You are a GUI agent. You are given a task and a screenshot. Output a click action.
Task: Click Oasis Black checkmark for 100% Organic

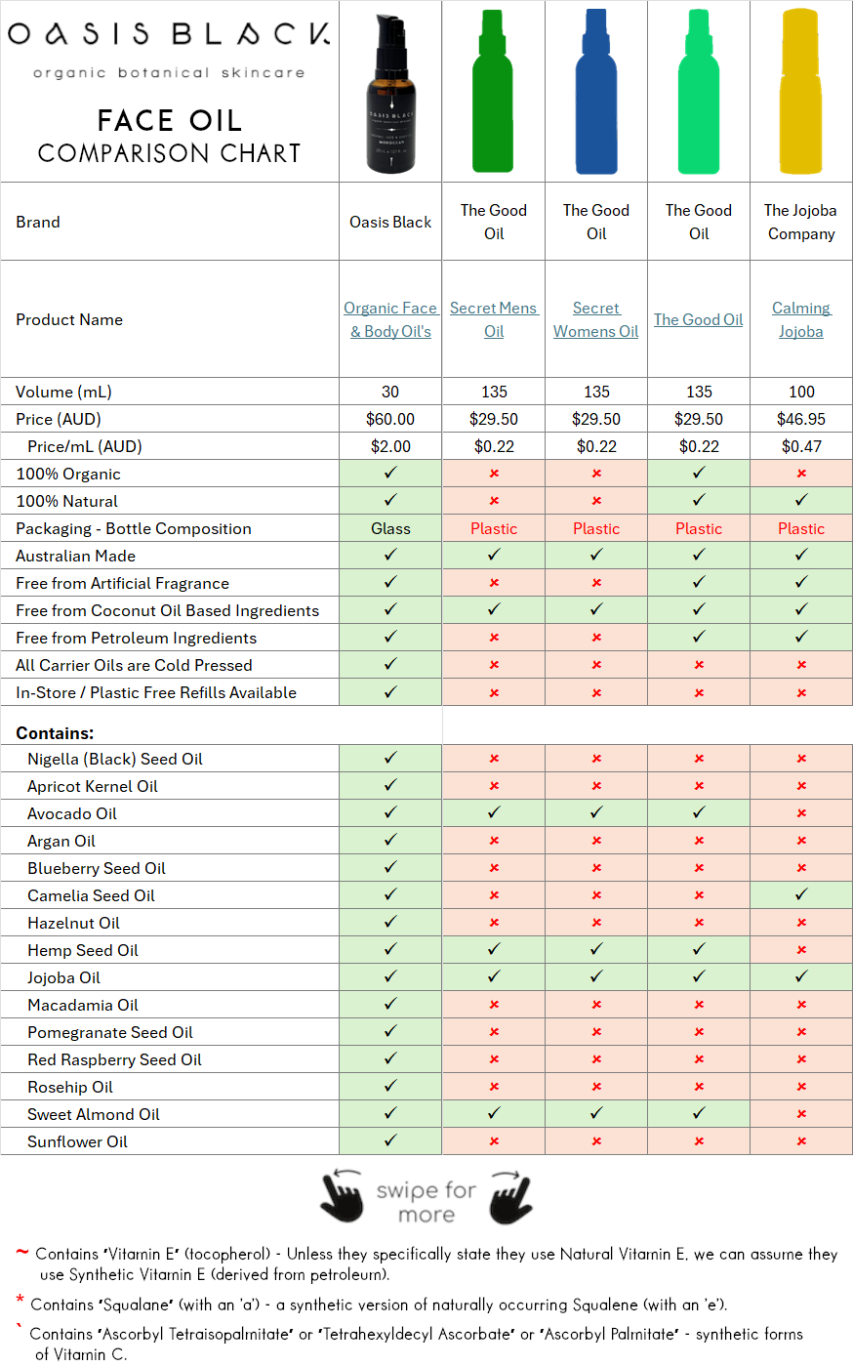390,473
